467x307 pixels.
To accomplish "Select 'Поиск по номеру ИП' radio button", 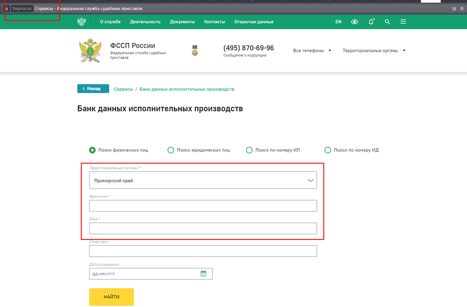I will [249, 150].
